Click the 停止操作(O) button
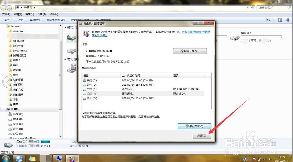 point(194,126)
